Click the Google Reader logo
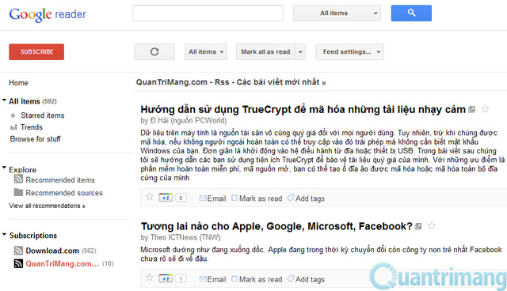Image resolution: width=507 pixels, height=291 pixels. tap(48, 14)
